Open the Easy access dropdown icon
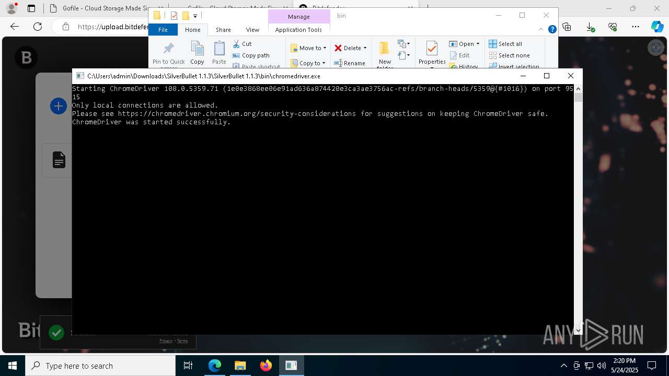Image resolution: width=669 pixels, height=376 pixels. click(403, 55)
